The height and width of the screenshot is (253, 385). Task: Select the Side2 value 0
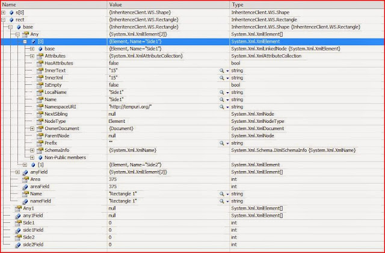point(110,237)
